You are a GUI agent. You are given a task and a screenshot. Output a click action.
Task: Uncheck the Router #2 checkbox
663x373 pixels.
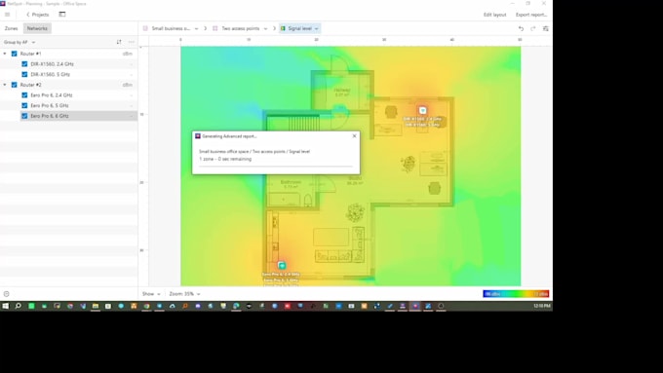14,85
